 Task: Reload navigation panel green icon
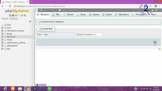click(x=25, y=15)
